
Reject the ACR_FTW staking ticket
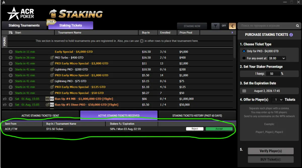(195, 129)
